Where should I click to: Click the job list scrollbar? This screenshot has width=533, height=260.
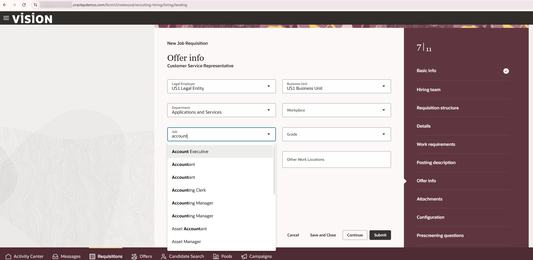pyautogui.click(x=274, y=170)
